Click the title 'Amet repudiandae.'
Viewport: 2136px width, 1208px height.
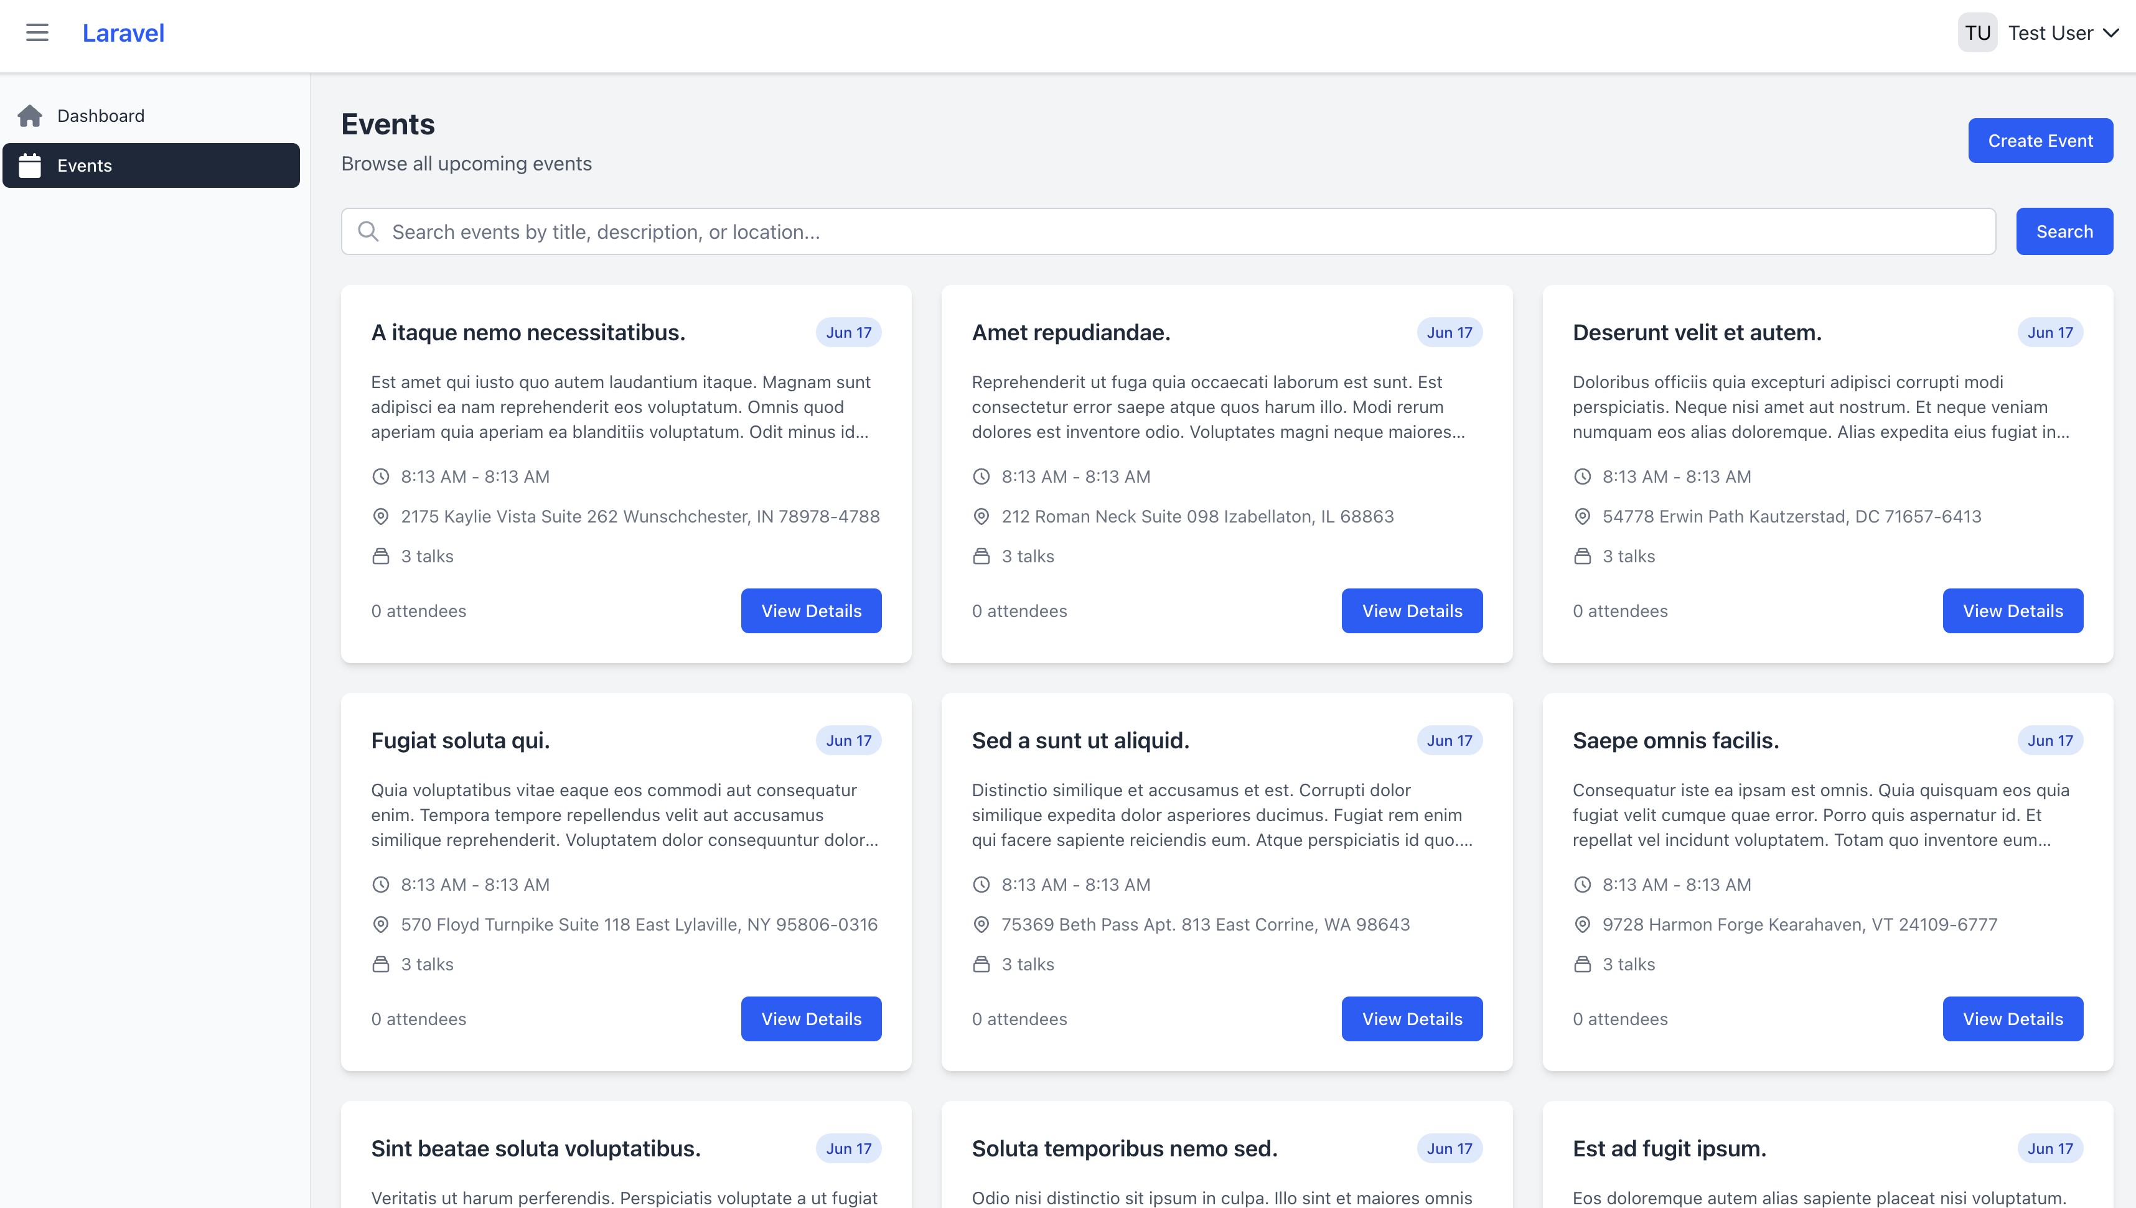pyautogui.click(x=1070, y=332)
